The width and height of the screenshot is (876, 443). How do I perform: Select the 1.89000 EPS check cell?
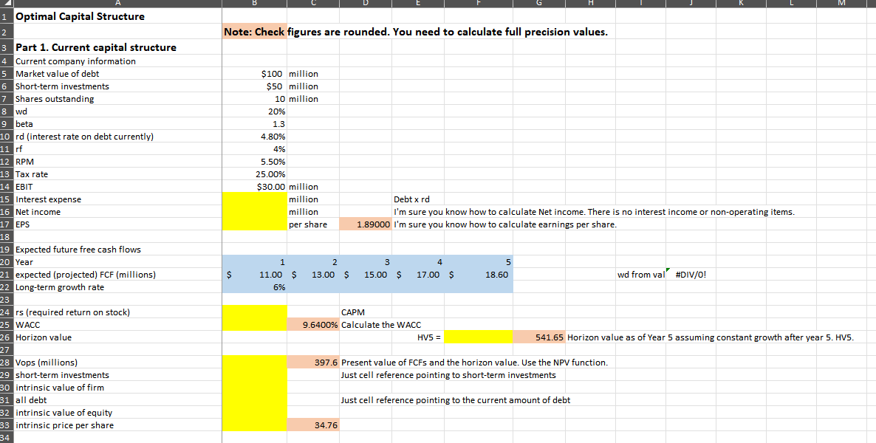coord(366,224)
